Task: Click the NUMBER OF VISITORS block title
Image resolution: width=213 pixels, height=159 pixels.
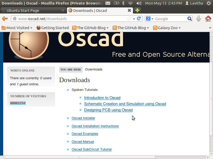Action: [28, 96]
